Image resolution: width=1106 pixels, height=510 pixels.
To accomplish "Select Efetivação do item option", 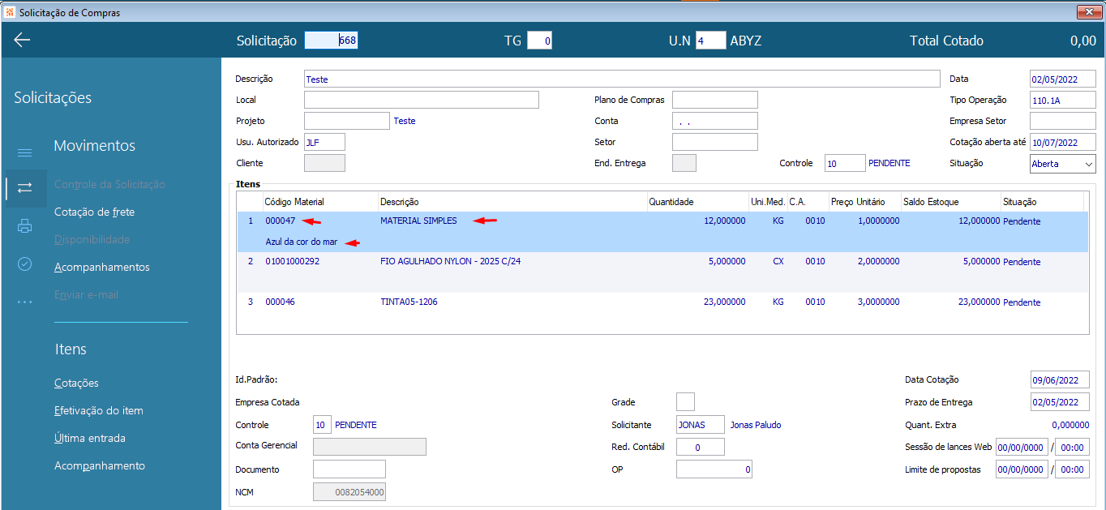I will 99,411.
